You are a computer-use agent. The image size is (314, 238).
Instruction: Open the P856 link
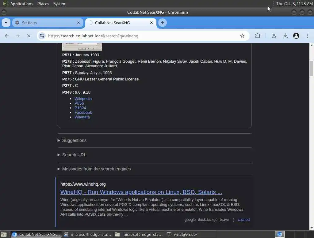click(x=79, y=103)
